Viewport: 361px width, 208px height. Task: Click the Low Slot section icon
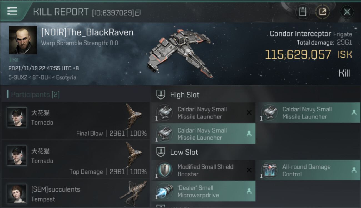[161, 152]
